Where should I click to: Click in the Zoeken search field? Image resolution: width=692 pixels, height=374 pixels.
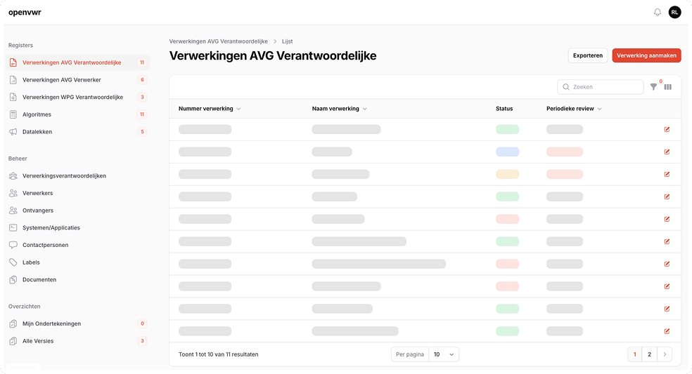[605, 87]
